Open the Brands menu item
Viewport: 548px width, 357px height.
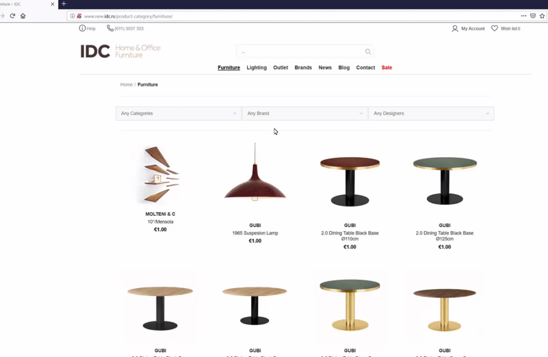tap(303, 68)
